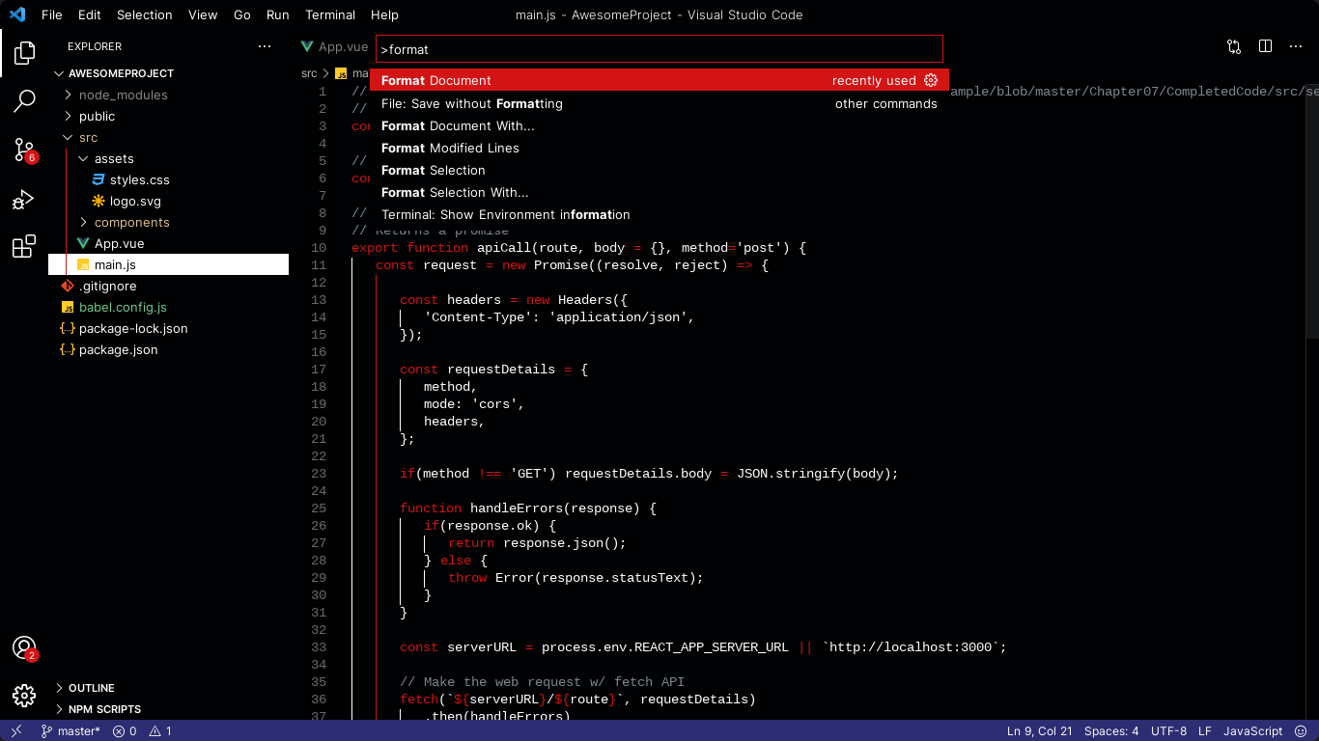Image resolution: width=1319 pixels, height=741 pixels.
Task: Open .gitignore file
Action: click(169, 286)
